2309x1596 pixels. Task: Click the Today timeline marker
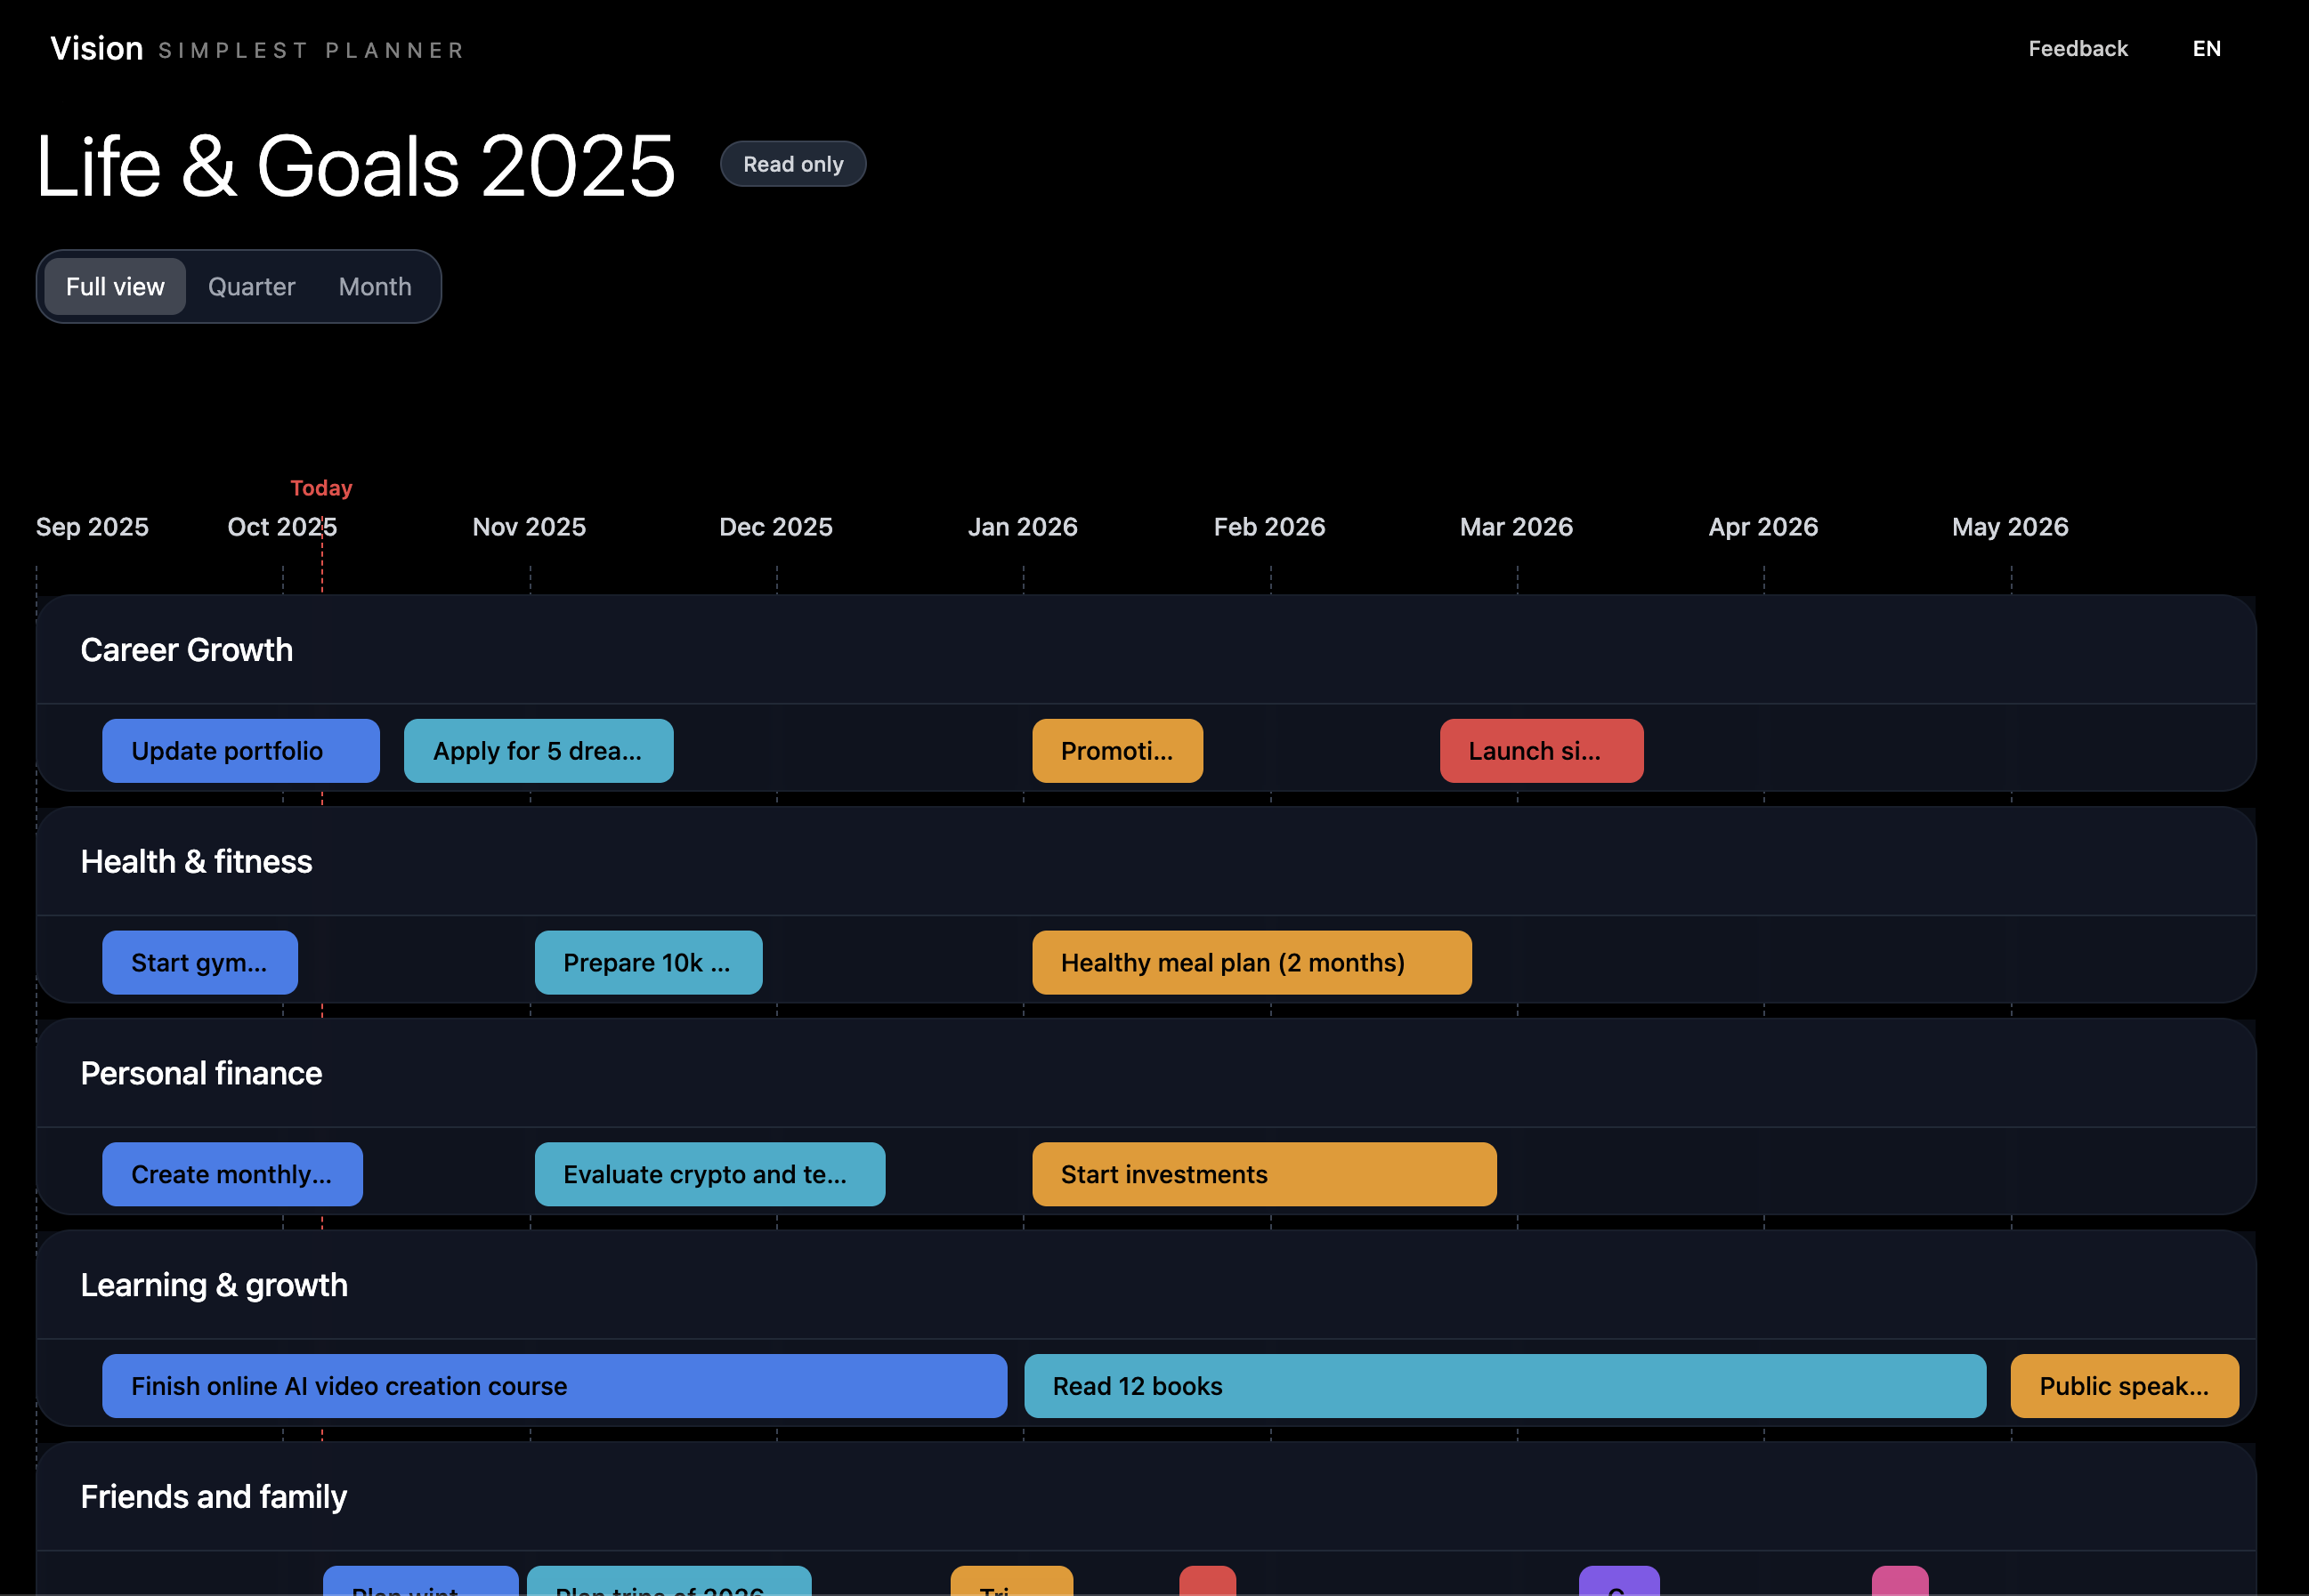(x=321, y=488)
